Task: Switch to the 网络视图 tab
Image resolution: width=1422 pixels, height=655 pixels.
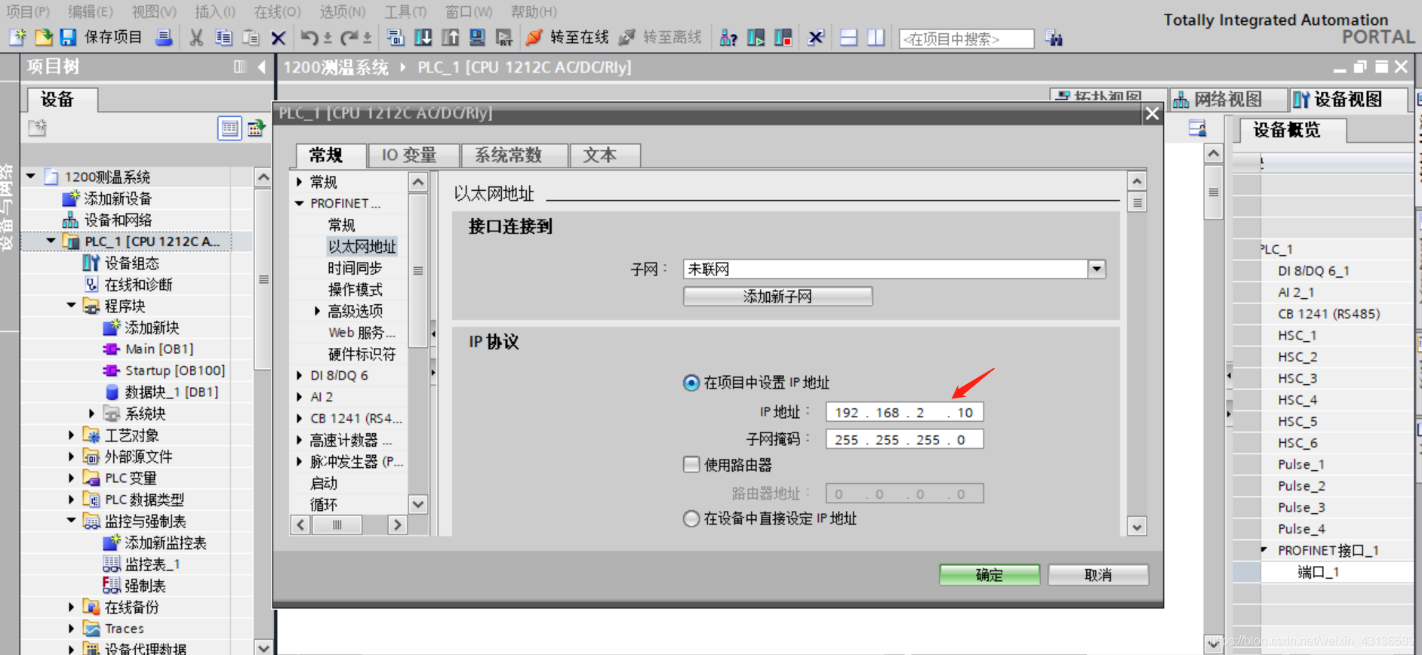Action: (x=1227, y=100)
